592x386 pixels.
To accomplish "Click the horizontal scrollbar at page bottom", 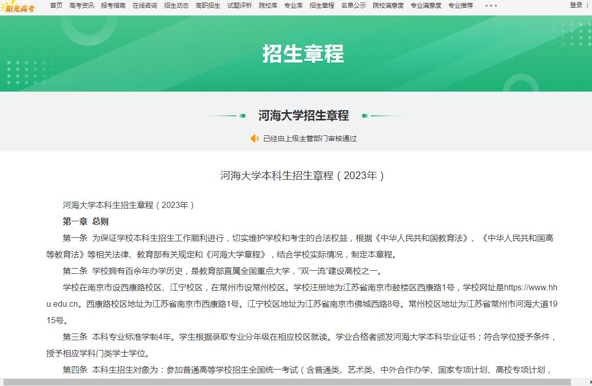I will 287,382.
